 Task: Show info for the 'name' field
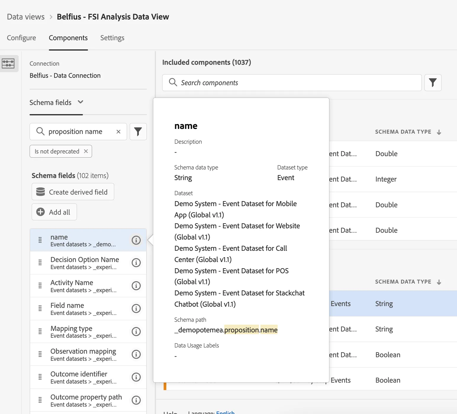[x=136, y=240]
